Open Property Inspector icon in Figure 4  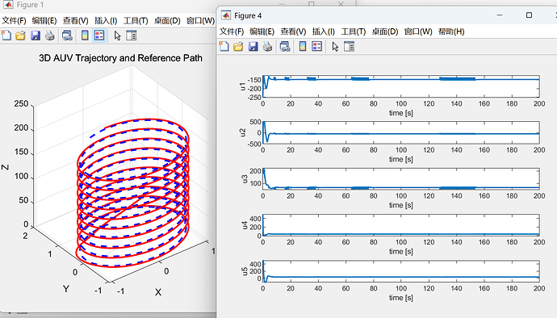[x=350, y=47]
